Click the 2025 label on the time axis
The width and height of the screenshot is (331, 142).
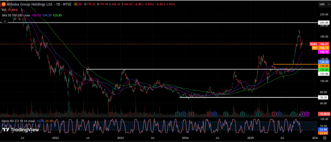(250, 138)
